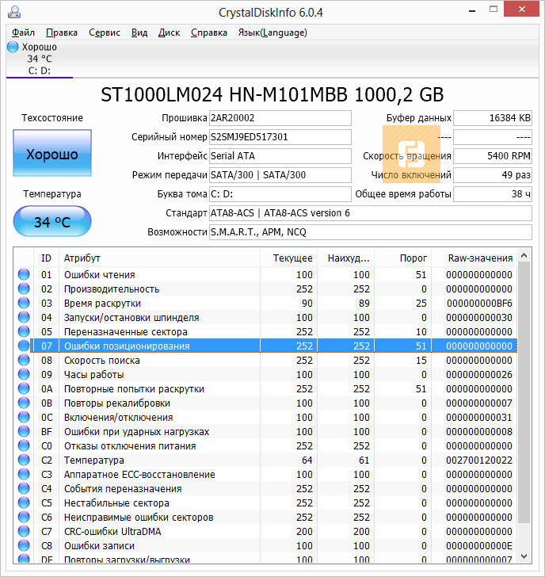545x577 pixels.
Task: Click the power-on count value 49 раз
Action: pyautogui.click(x=493, y=175)
